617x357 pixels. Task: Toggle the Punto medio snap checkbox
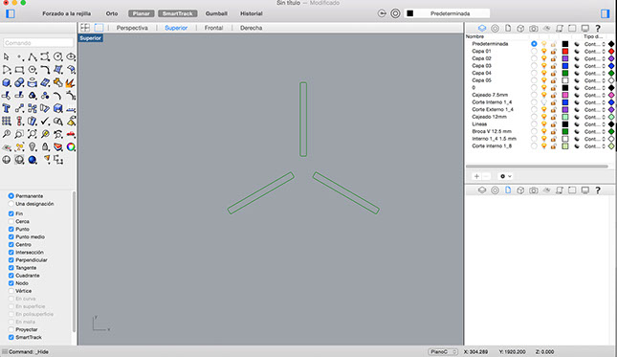pos(11,237)
